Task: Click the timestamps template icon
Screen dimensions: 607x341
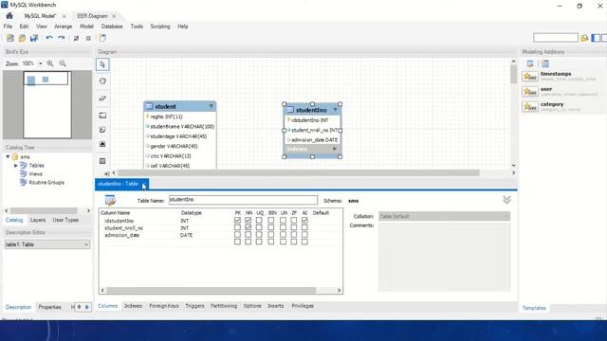Action: click(x=530, y=76)
